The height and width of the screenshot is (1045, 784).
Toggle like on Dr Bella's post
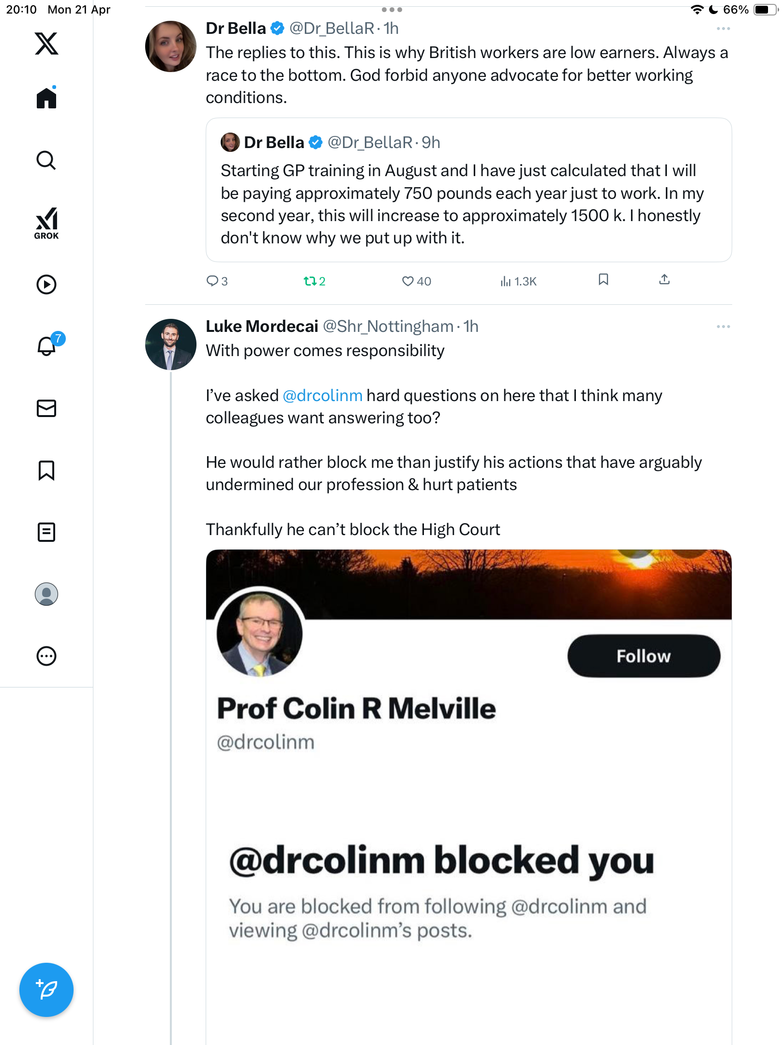[x=416, y=281]
